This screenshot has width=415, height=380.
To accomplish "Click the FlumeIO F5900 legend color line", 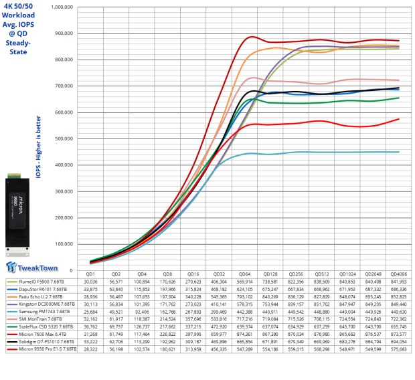I will coord(11,282).
